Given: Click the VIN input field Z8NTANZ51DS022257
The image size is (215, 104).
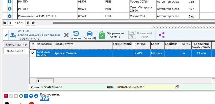Looking at the screenshot, I should click(x=145, y=87).
